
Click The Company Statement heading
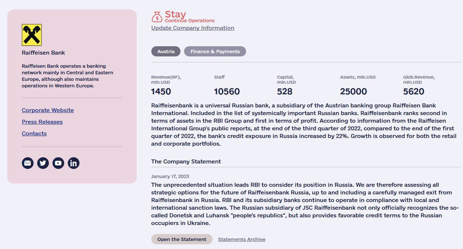click(186, 162)
